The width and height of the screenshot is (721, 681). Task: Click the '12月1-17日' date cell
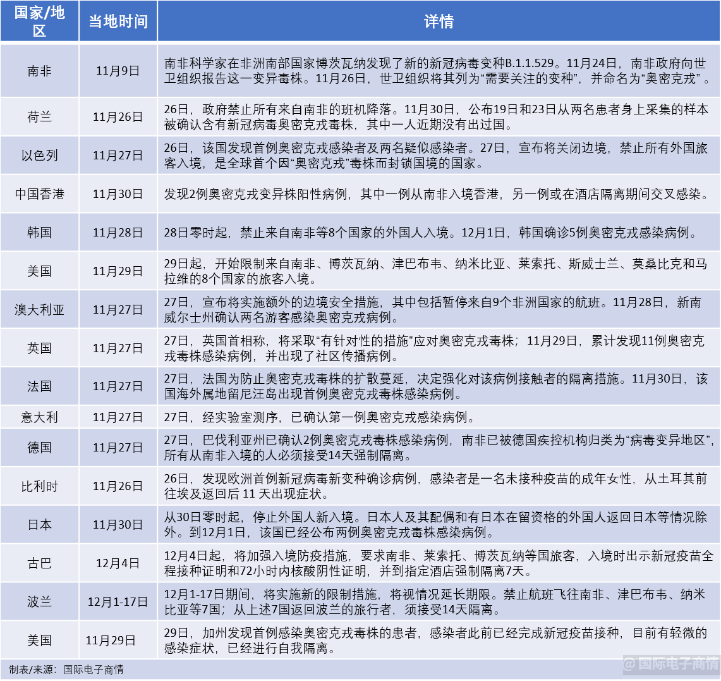point(118,602)
